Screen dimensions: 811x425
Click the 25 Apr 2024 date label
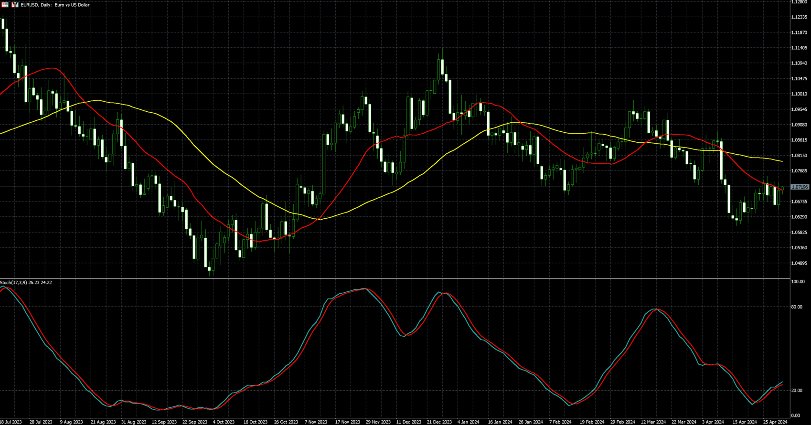click(775, 422)
